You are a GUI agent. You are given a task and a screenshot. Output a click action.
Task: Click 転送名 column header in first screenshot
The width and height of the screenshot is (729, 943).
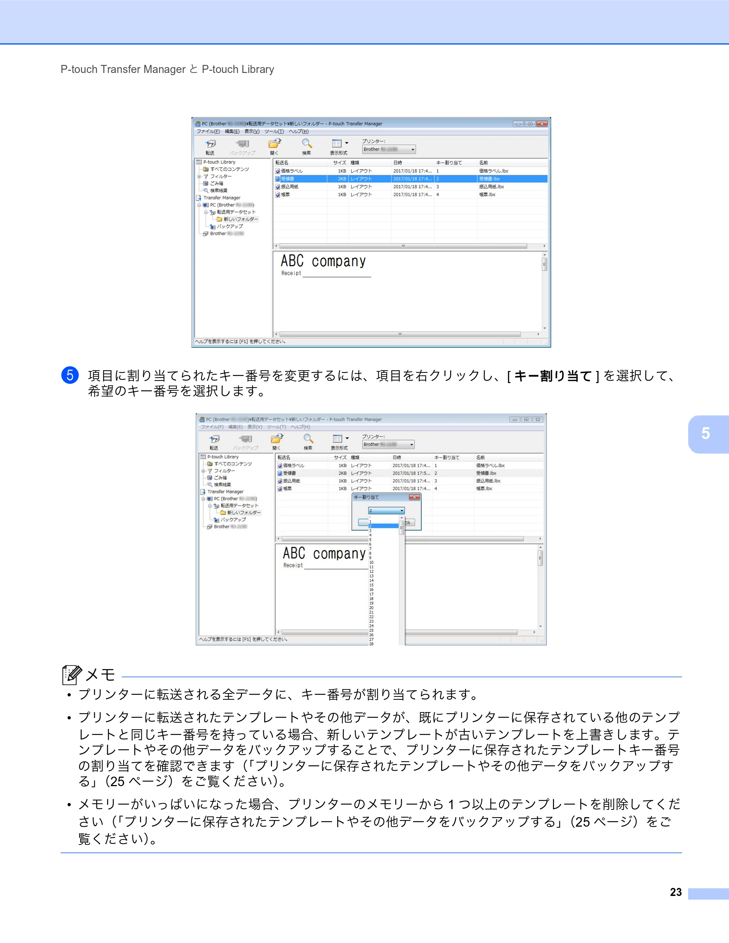coord(300,163)
